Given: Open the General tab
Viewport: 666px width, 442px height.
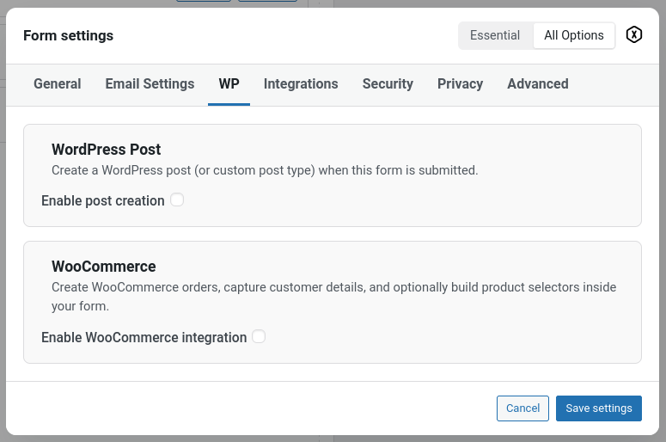Looking at the screenshot, I should click(x=58, y=83).
